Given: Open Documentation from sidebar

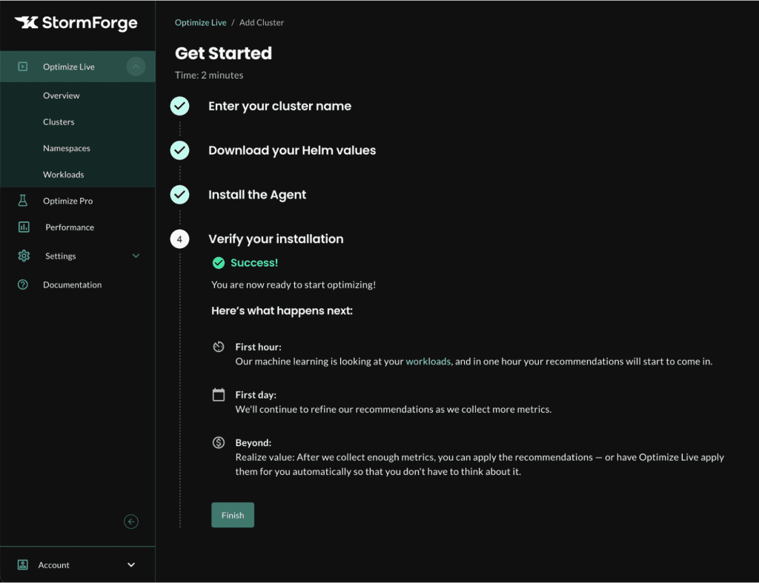Looking at the screenshot, I should pos(72,285).
